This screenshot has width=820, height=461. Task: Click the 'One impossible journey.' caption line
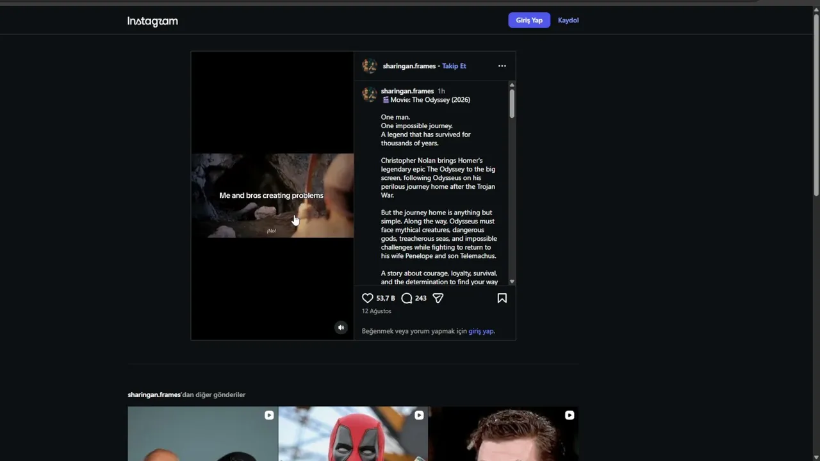[416, 126]
